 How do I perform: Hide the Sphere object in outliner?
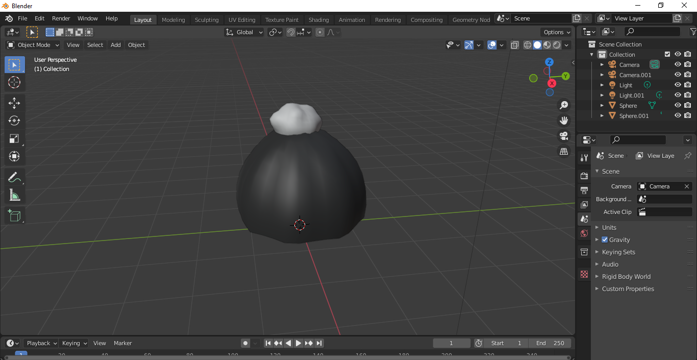(x=678, y=106)
